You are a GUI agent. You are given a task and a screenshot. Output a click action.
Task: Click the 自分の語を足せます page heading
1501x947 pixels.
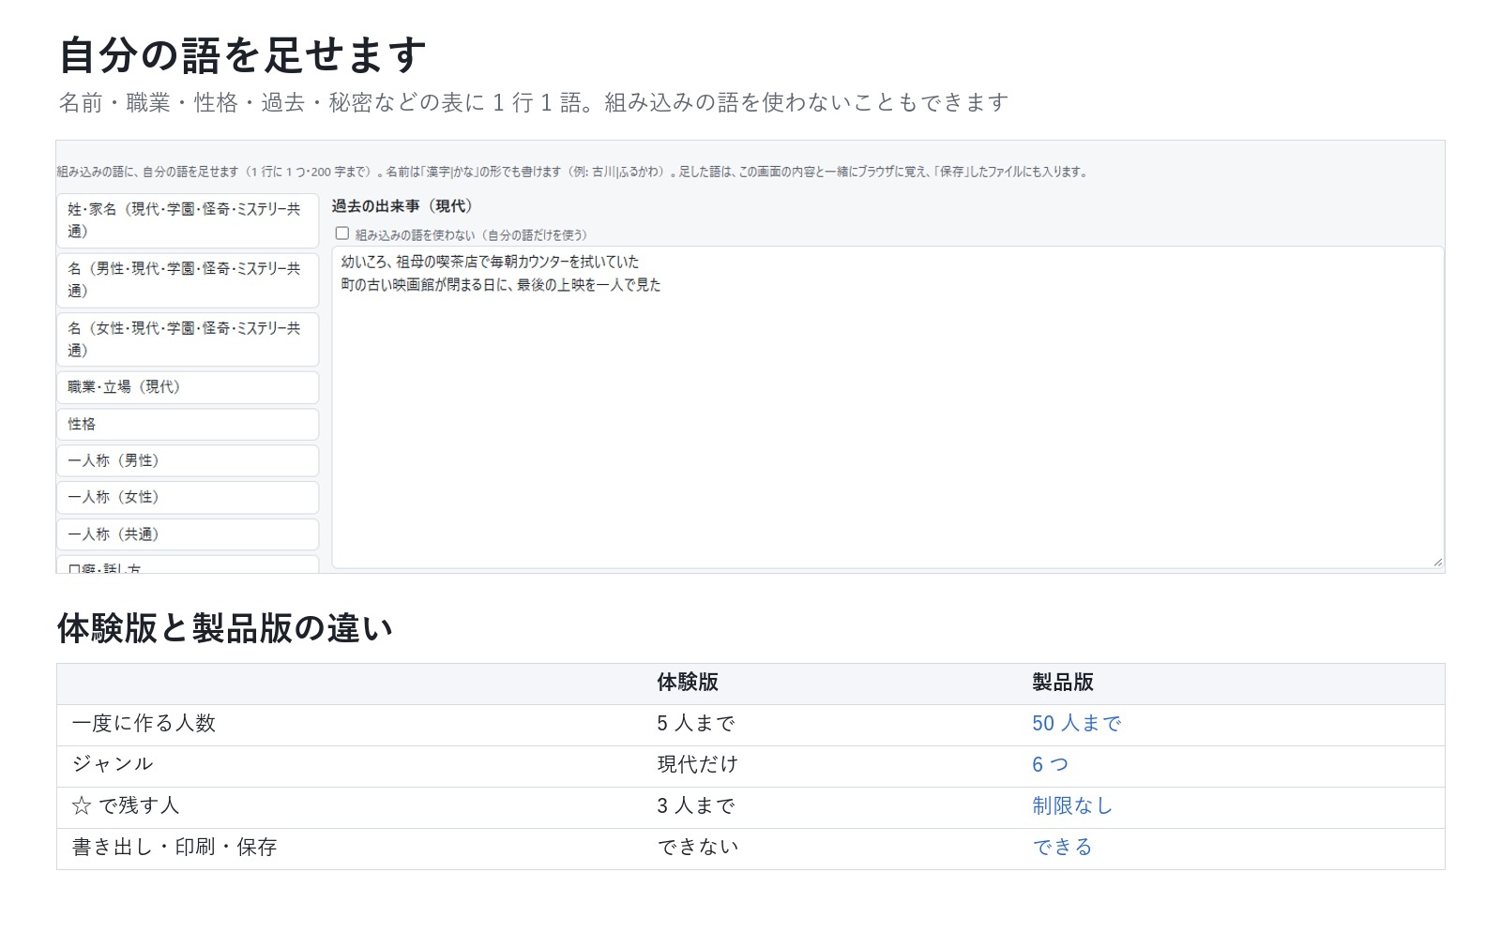(x=242, y=54)
